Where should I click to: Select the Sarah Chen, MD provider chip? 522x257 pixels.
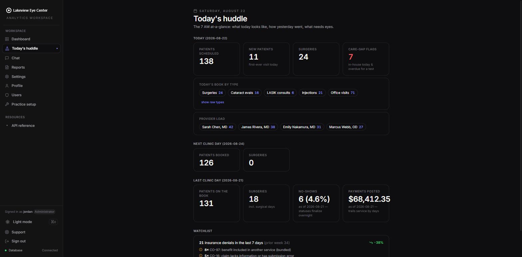pos(217,127)
